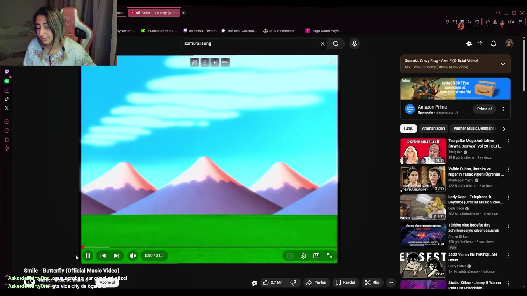Select the Tümü filter chip
The height and width of the screenshot is (296, 527).
pos(408,128)
